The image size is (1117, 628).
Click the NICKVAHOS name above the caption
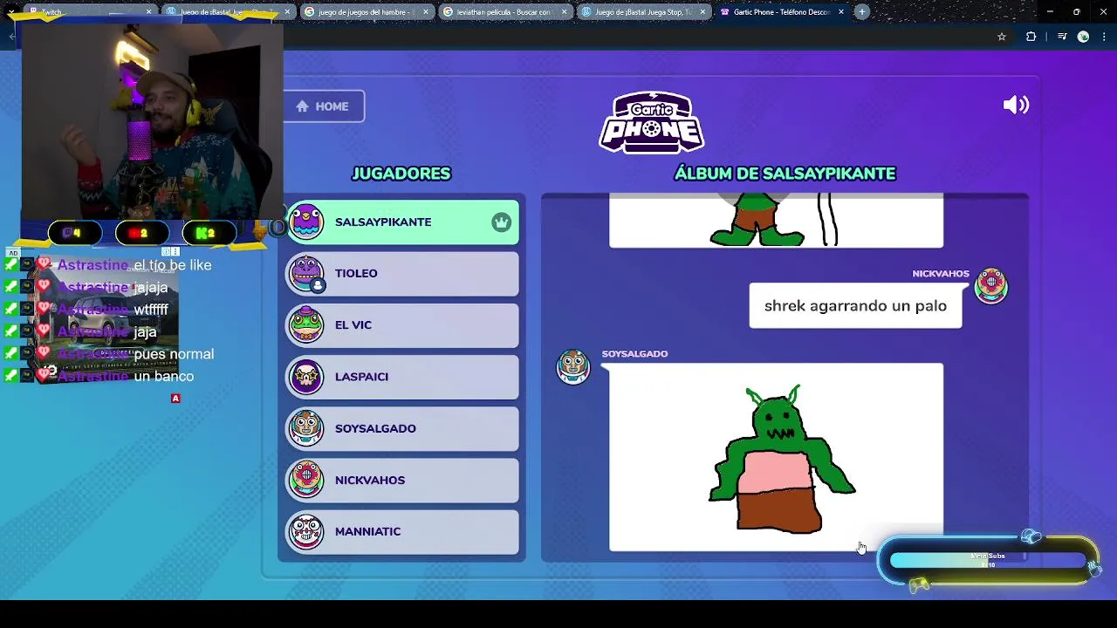pos(941,274)
